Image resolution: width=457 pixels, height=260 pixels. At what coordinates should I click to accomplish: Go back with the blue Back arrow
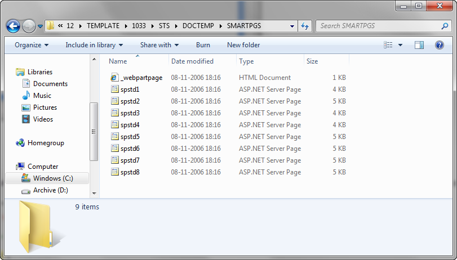(x=13, y=26)
